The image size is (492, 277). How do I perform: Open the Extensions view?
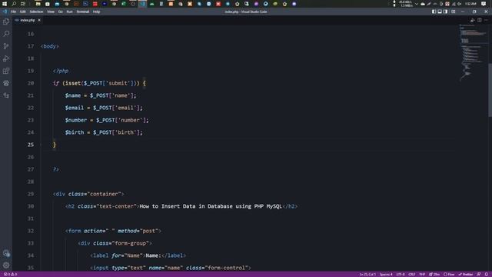tap(6, 71)
